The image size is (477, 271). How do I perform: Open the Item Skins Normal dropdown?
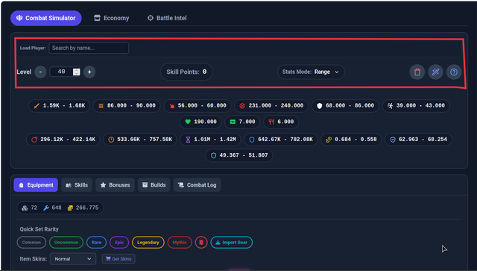pos(73,259)
